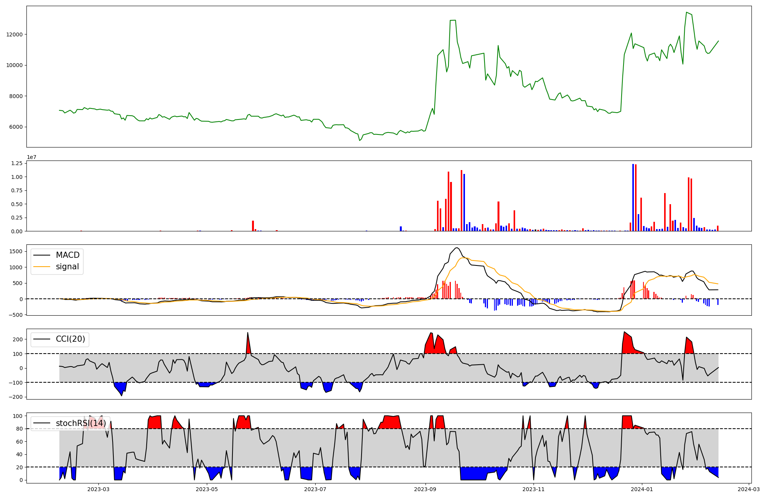Click the 2023-09 x-axis date label
Viewport: 766px width, 498px height.
tap(425, 489)
